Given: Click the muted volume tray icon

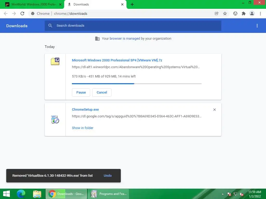Looking at the screenshot, I should point(242,194).
